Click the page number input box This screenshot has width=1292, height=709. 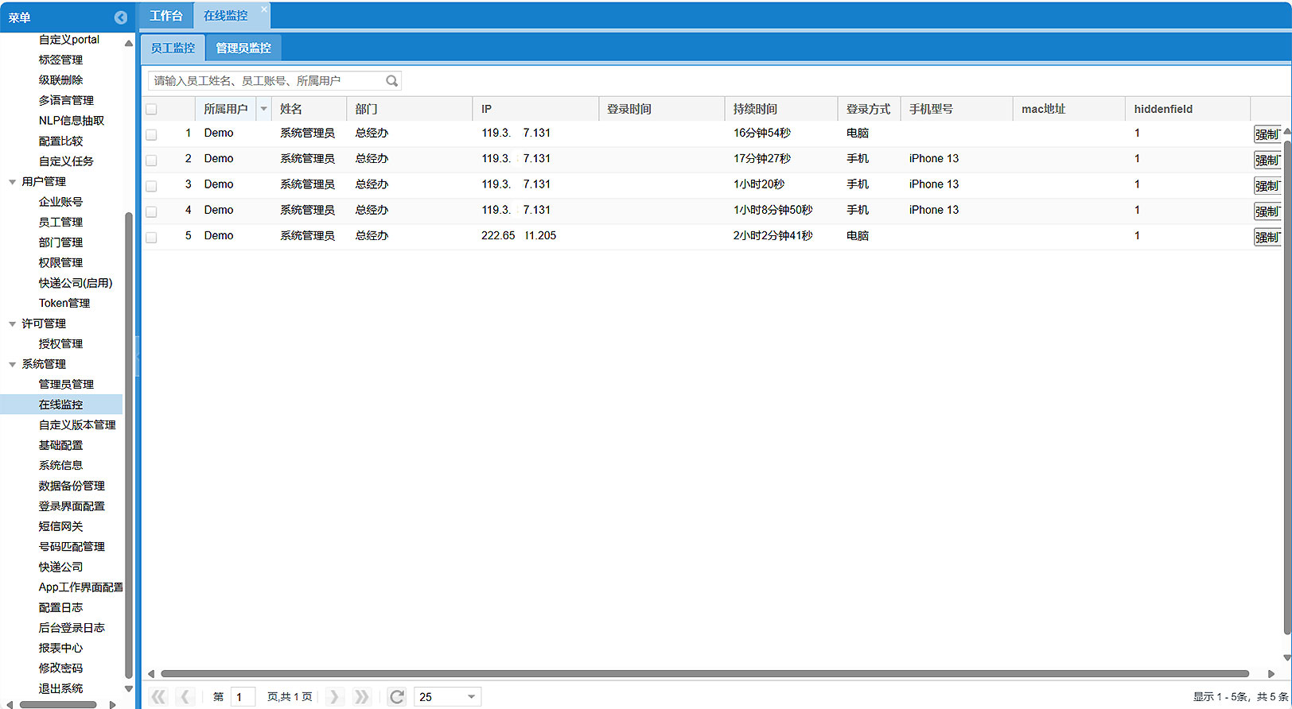(243, 697)
